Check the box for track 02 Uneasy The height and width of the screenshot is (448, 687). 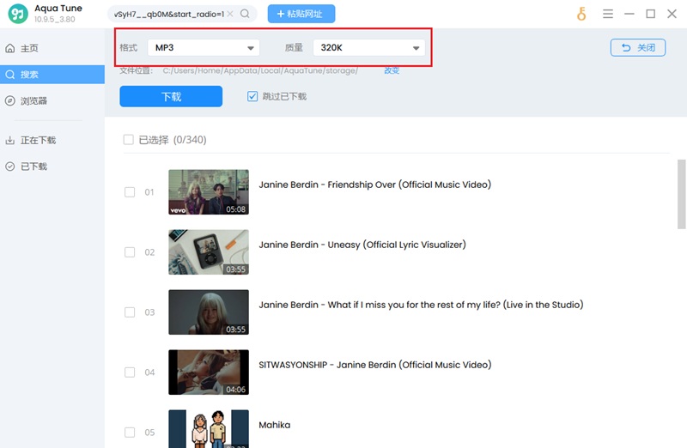130,252
